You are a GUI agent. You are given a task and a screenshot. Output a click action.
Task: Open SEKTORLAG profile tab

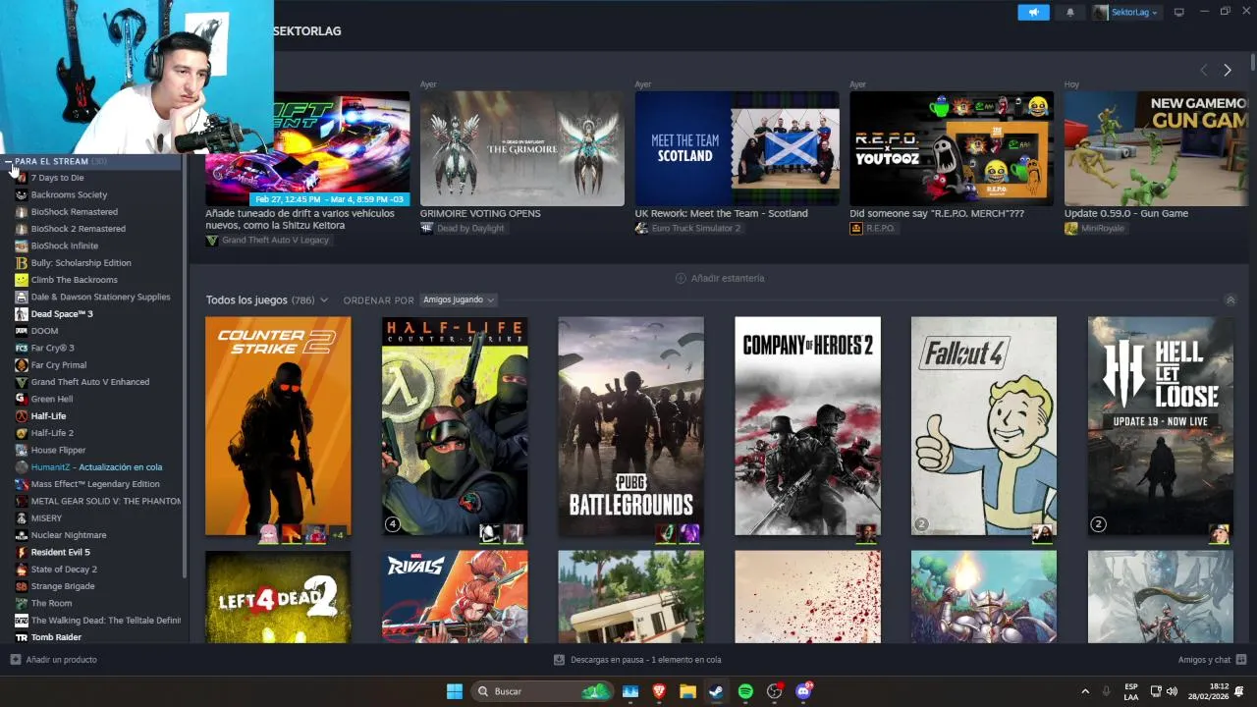pos(306,31)
